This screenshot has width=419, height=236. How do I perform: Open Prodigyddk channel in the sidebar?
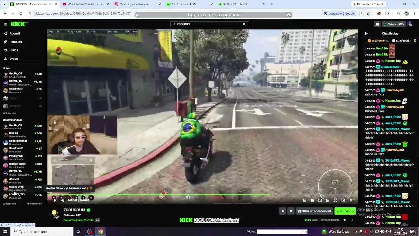[x=22, y=158]
